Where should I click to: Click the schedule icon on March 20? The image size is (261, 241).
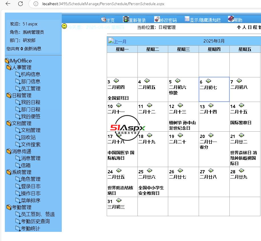coord(211,135)
